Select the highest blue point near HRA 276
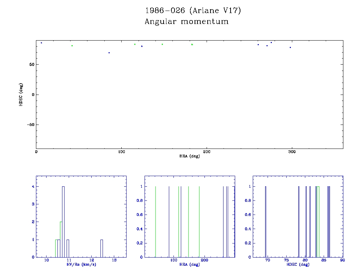This screenshot has width=361, height=271. [x=271, y=42]
